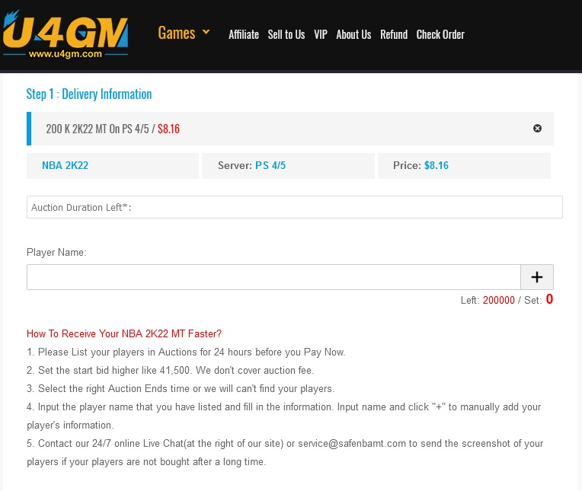Click the service@safenbamt.com email address
Viewport: 582px width, 491px height.
pyautogui.click(x=351, y=443)
